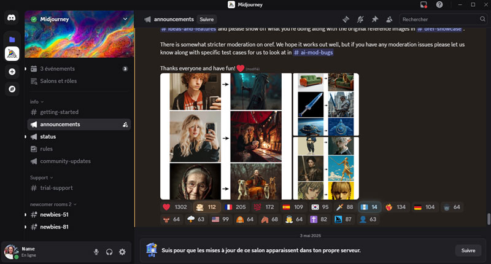Screen dimensions: 491x264
Task: Open the inbox icon in title bar
Action: [423, 5]
